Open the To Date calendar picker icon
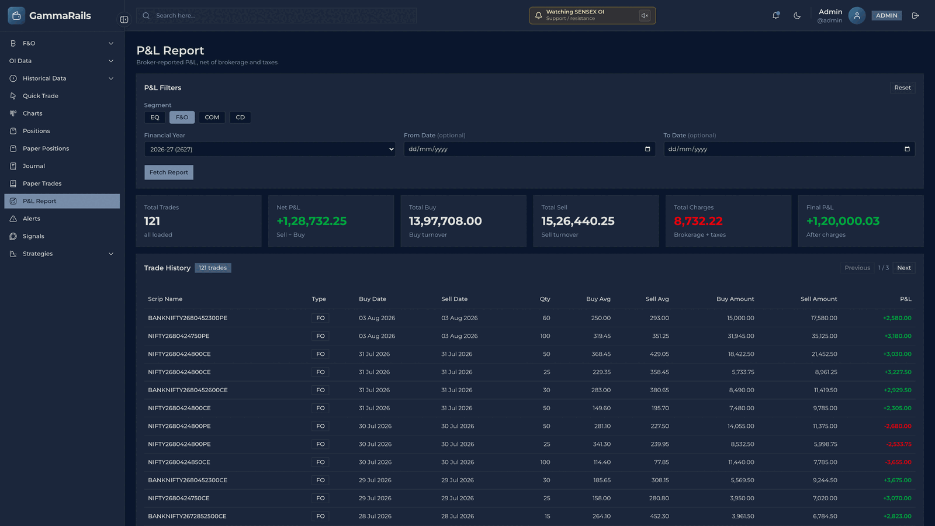 pyautogui.click(x=907, y=149)
